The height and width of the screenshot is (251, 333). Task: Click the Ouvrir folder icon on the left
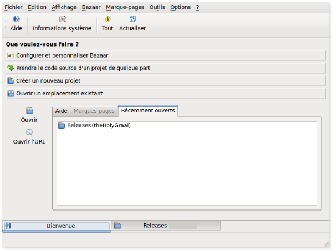[x=29, y=110]
